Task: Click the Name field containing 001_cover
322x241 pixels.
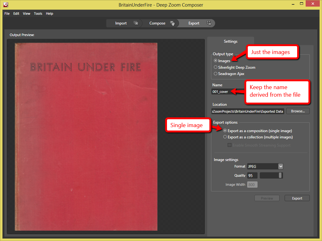Action: point(228,92)
